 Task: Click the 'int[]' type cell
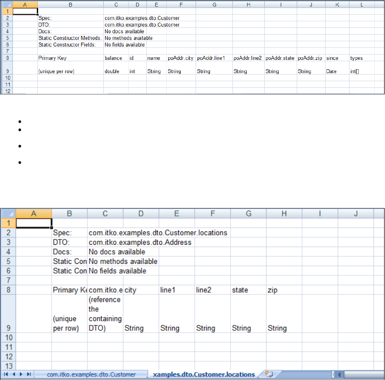(361, 68)
